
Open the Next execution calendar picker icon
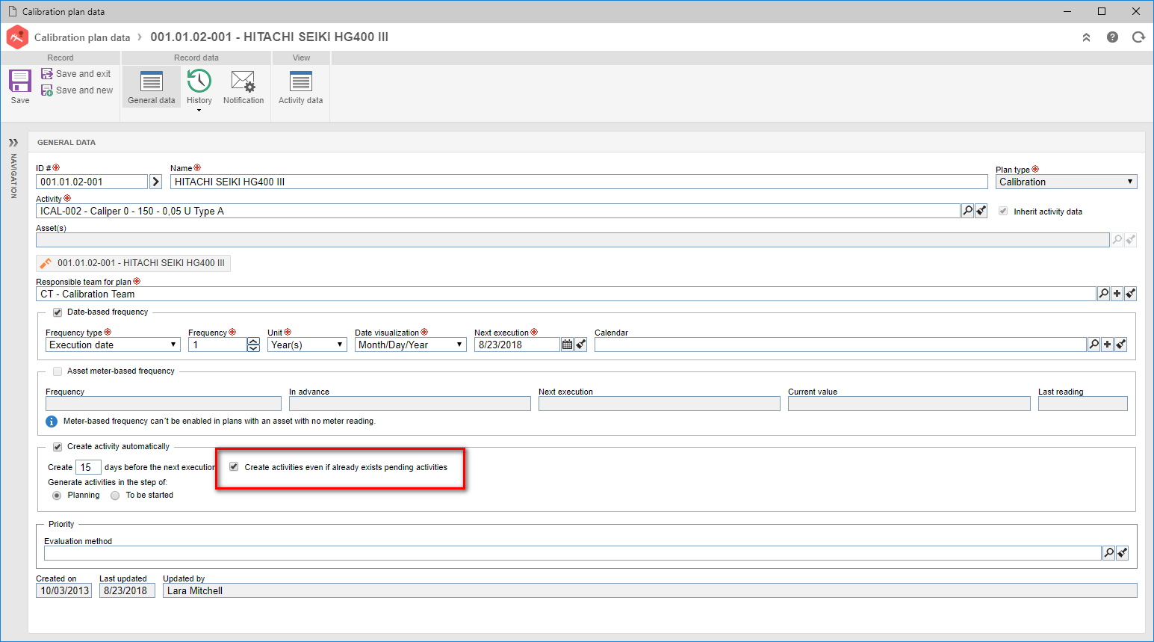click(567, 345)
